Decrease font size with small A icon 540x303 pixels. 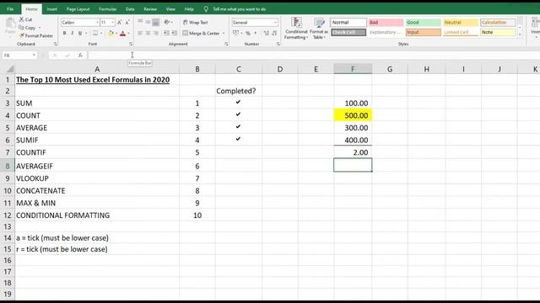(x=127, y=23)
